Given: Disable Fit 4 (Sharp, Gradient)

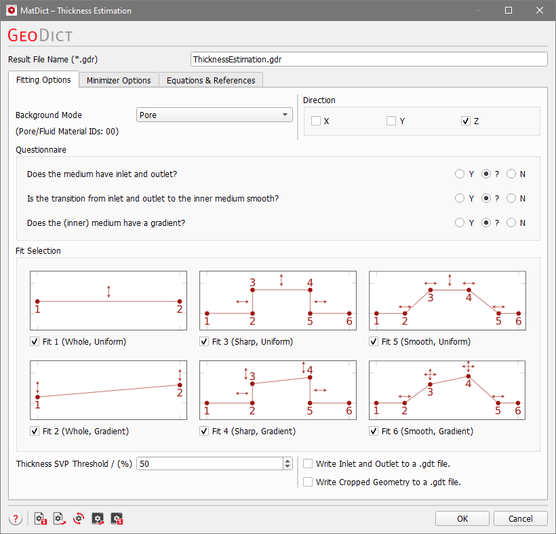Looking at the screenshot, I should tap(204, 431).
